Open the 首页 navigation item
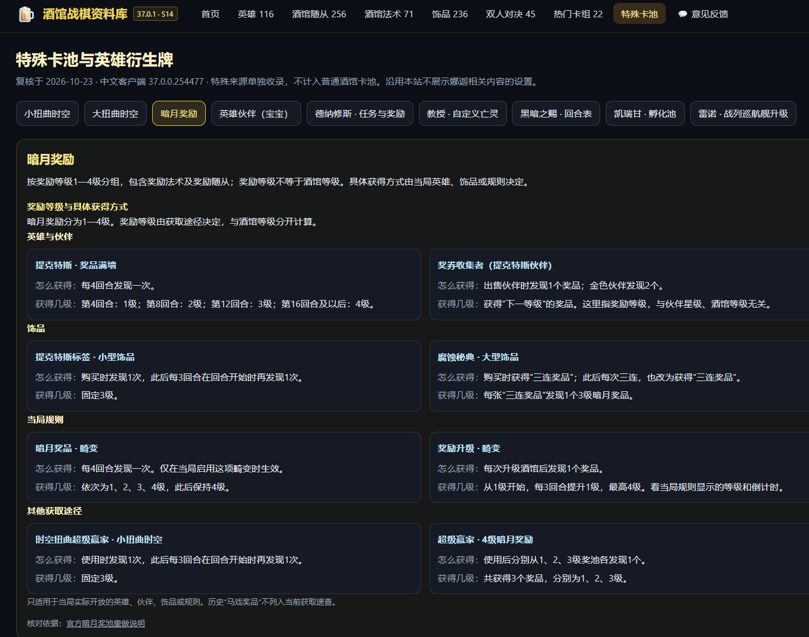The height and width of the screenshot is (637, 809). click(x=211, y=14)
